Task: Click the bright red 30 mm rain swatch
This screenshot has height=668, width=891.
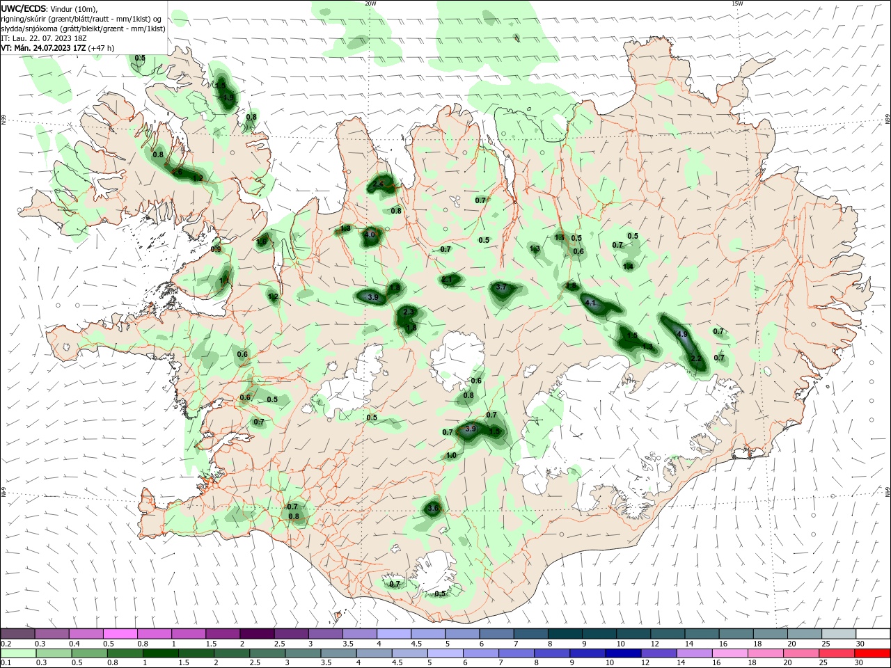Action: pyautogui.click(x=873, y=653)
